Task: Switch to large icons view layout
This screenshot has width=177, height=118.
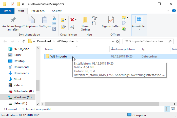Action: pyautogui.click(x=173, y=109)
